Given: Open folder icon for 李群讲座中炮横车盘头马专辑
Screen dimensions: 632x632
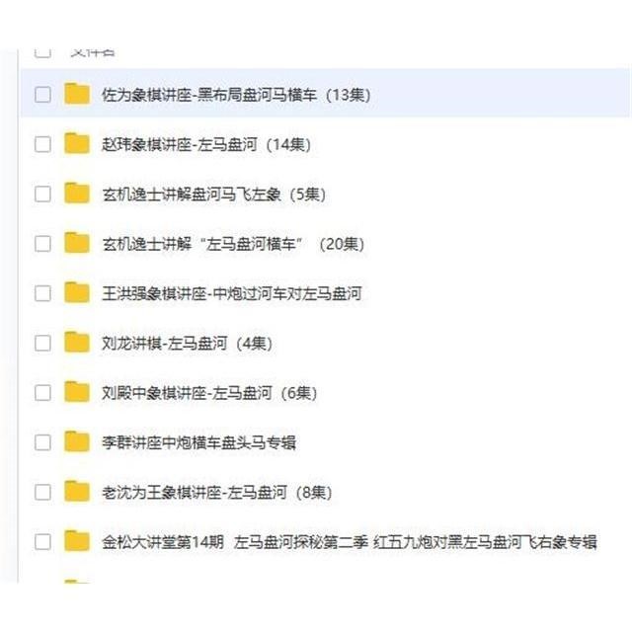Looking at the screenshot, I should point(77,441).
